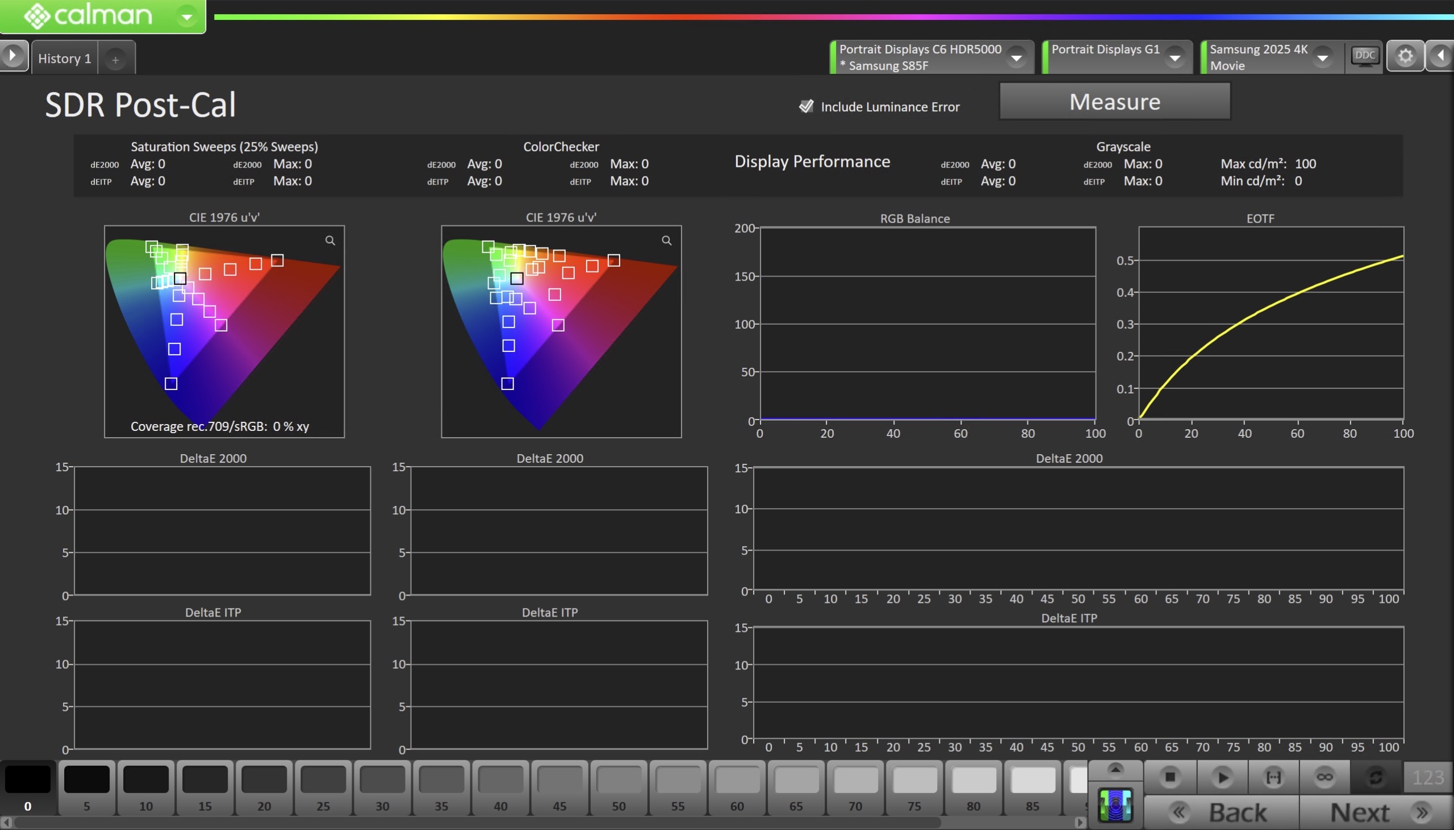The image size is (1454, 830).
Task: Open the Portrait Displays G1 source dropdown
Action: tap(1175, 57)
